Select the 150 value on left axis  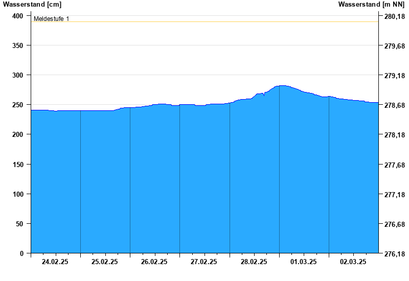(x=18, y=165)
